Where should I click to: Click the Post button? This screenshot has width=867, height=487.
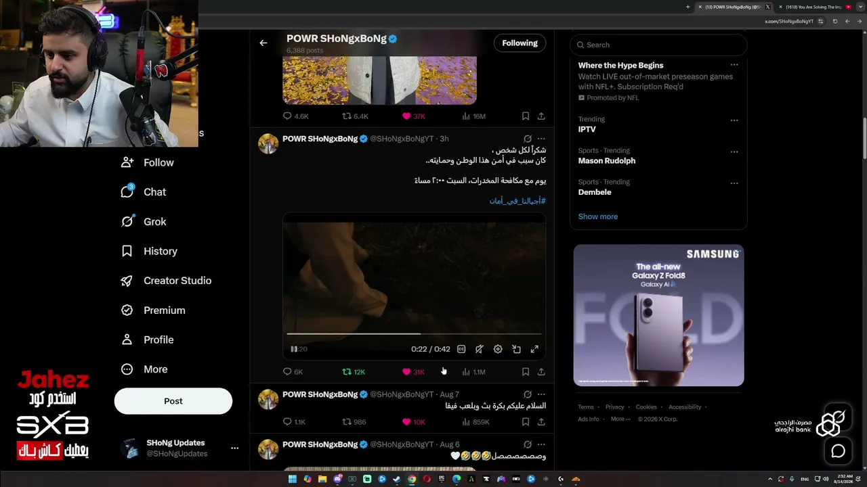173,401
